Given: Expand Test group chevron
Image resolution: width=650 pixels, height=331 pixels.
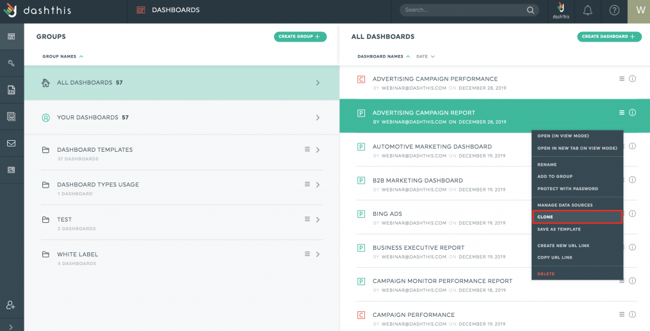Looking at the screenshot, I should point(318,220).
